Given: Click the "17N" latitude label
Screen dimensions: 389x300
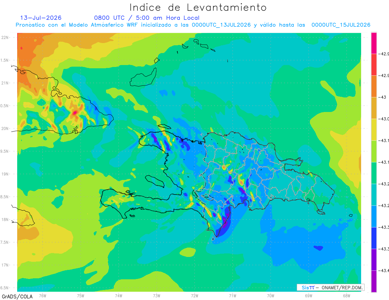Looking at the screenshot, I should (5, 265).
